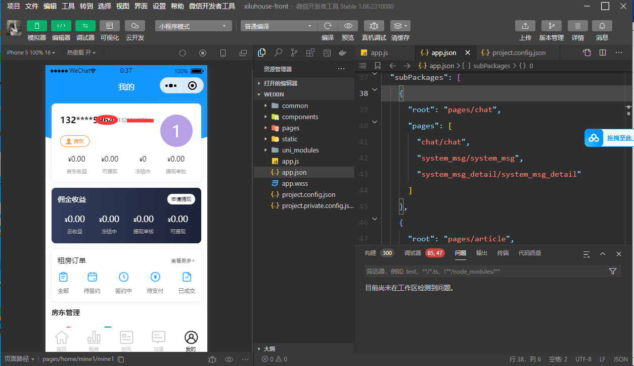Click the upload icon button
The width and height of the screenshot is (634, 366).
525,26
